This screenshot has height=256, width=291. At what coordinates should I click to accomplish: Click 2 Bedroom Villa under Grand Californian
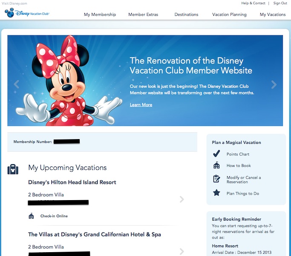[x=46, y=247]
